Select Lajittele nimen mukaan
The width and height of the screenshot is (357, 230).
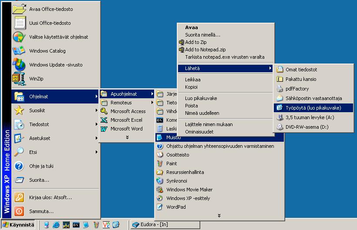(x=209, y=124)
